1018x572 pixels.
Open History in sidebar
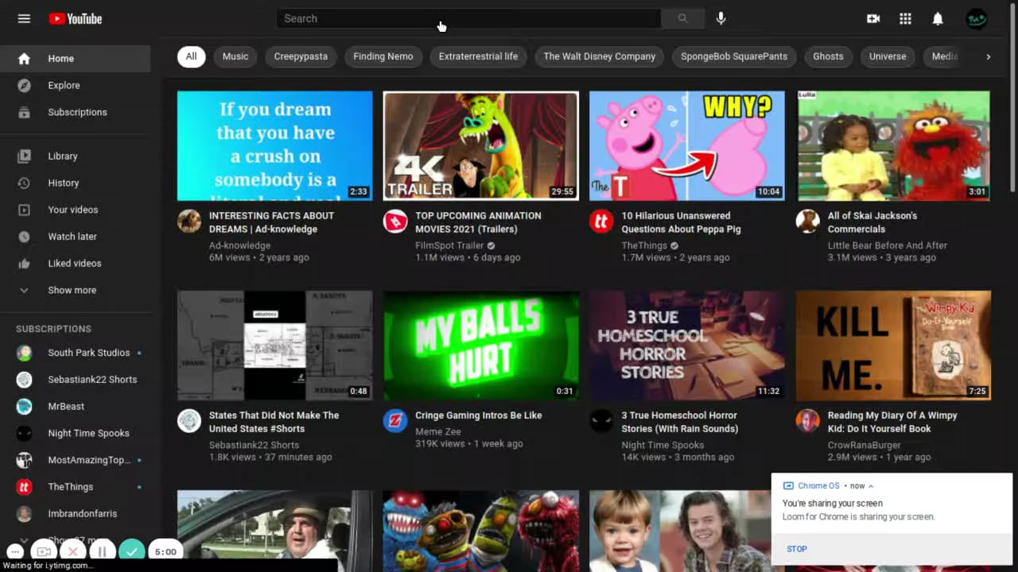coord(75,183)
